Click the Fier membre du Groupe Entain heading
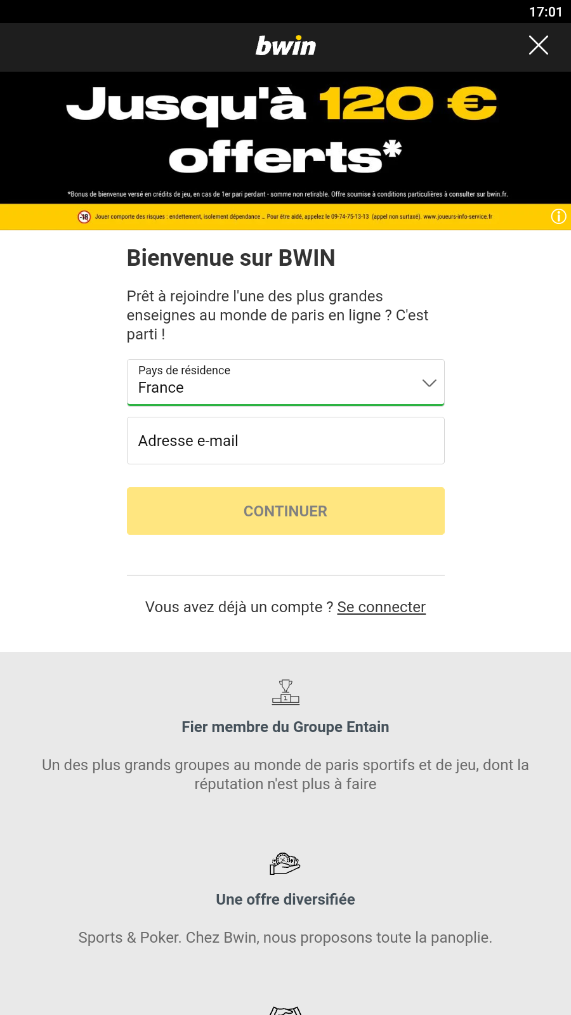The height and width of the screenshot is (1015, 571). click(285, 727)
